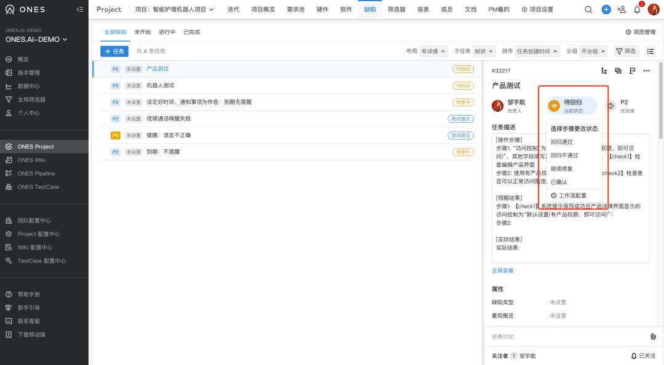Open 工作流配置 in the status menu
Screen dimensions: 664x365
(574, 195)
